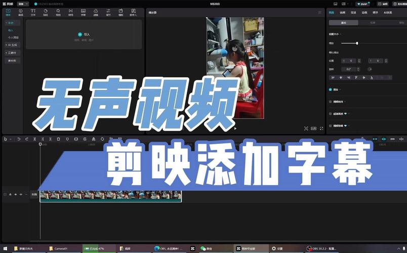Enable the 视频防抖 stabilization checkbox
The width and height of the screenshot is (407, 253).
(x=331, y=102)
